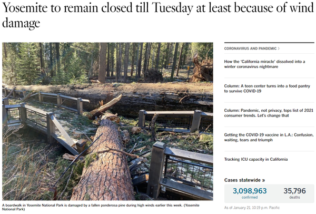
Task: Expand the Cases statewide link
Action: click(x=244, y=180)
